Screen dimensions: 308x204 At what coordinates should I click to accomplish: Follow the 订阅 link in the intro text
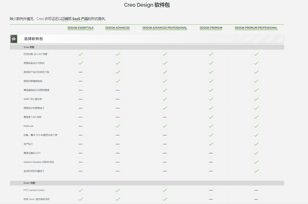coord(65,19)
